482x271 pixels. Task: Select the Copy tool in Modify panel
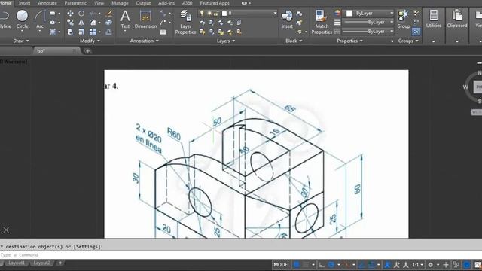(x=70, y=23)
